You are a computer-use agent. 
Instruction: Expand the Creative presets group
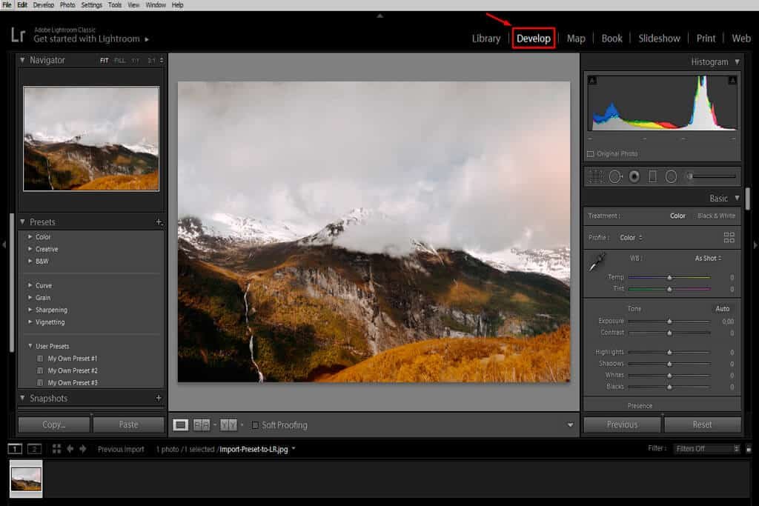30,249
